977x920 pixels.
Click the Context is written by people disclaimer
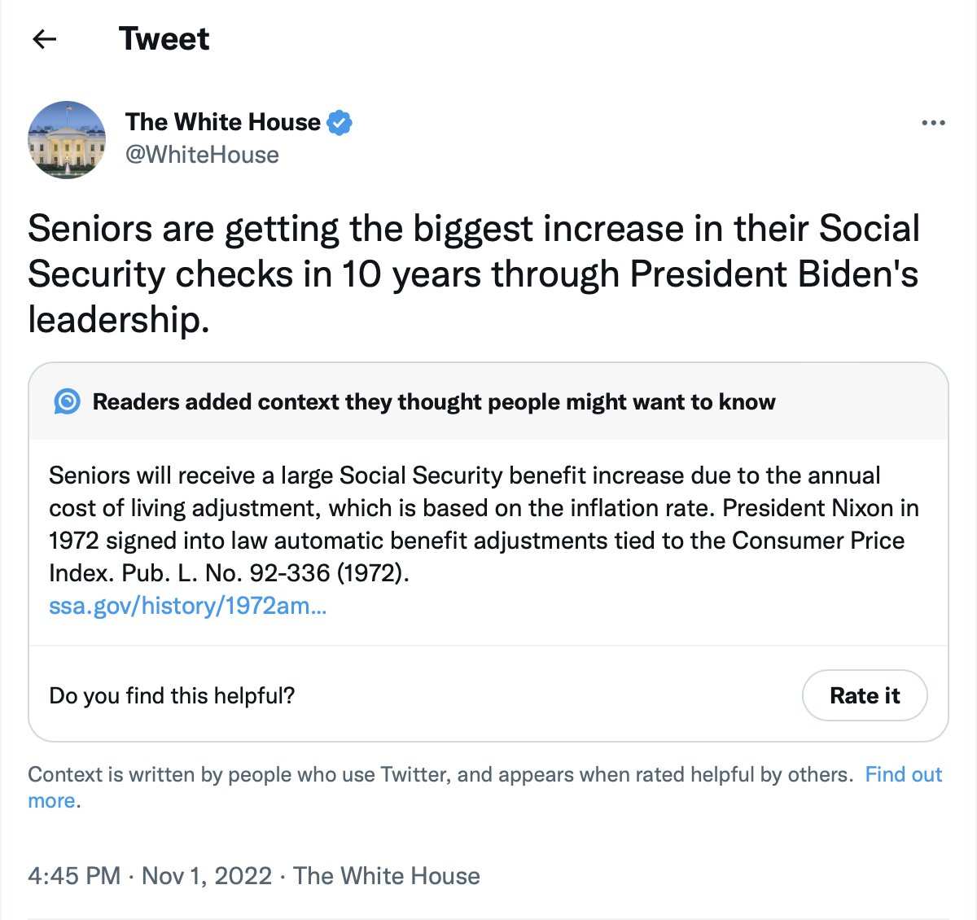click(440, 774)
